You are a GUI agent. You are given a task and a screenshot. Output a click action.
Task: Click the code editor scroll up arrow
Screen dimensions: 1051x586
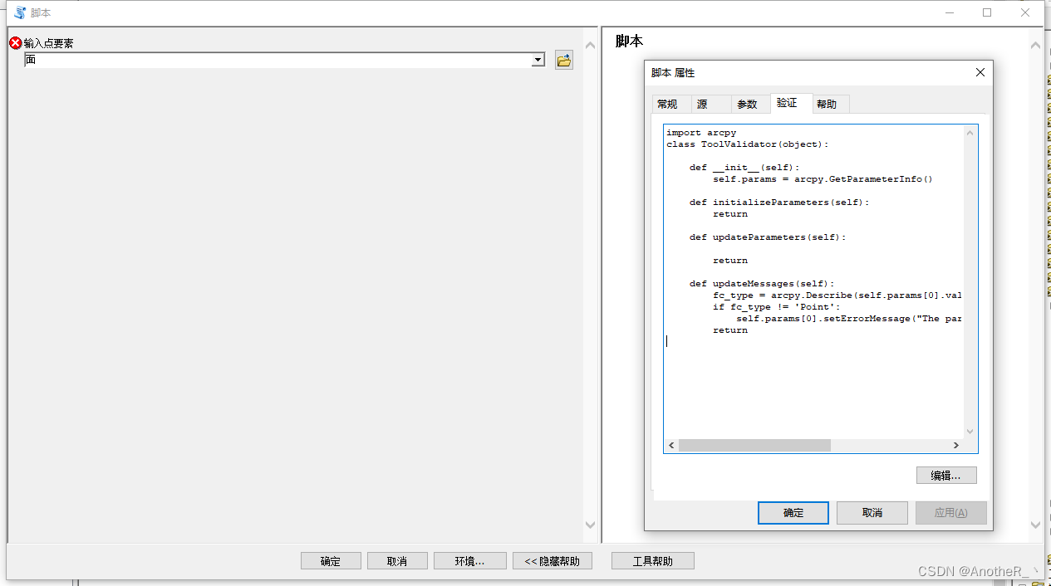pyautogui.click(x=970, y=133)
